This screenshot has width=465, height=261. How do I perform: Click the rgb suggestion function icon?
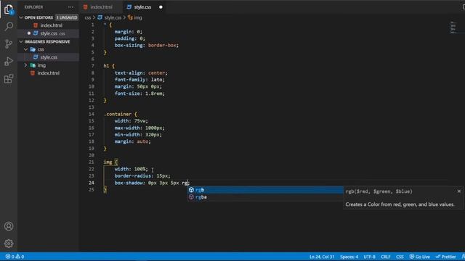click(191, 190)
